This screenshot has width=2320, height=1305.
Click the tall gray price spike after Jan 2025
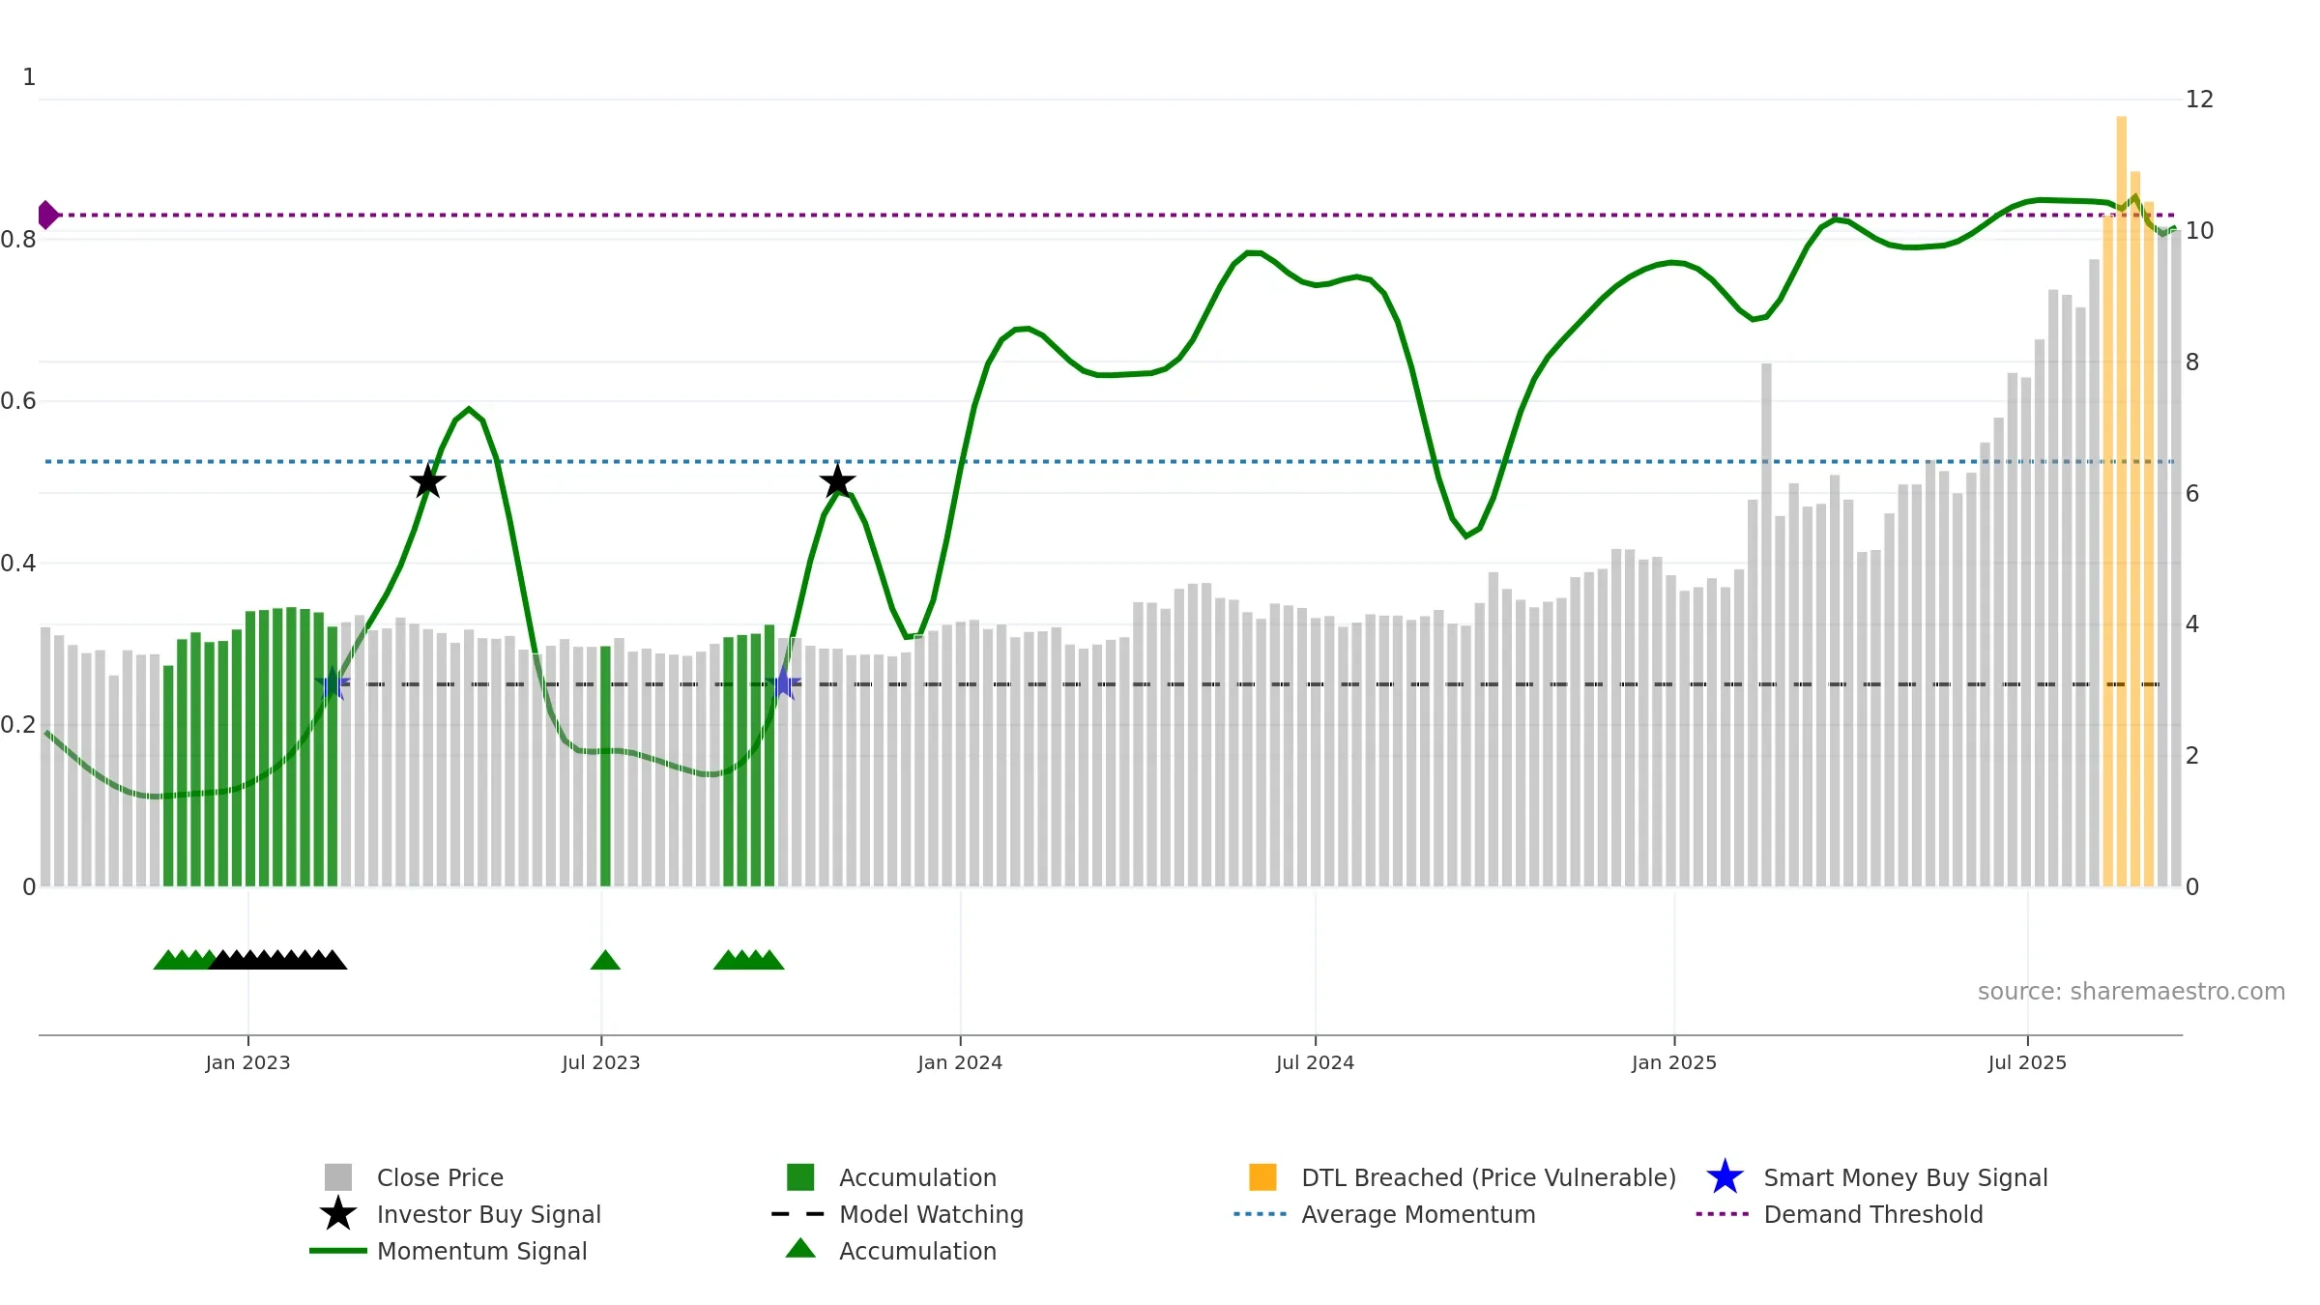point(1766,624)
